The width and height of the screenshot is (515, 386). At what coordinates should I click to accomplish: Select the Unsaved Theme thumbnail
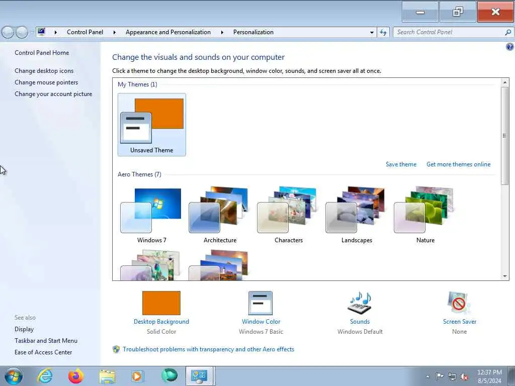pos(152,125)
